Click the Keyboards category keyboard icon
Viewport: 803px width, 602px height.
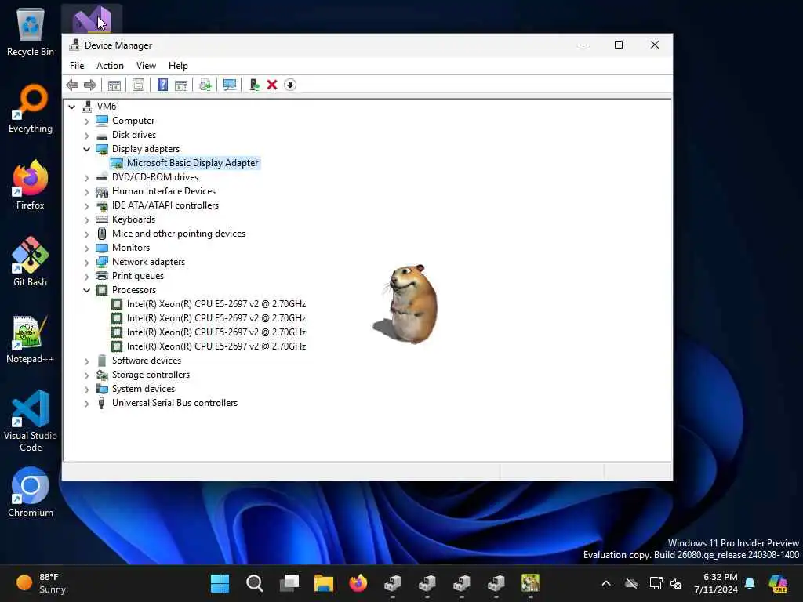pos(102,219)
